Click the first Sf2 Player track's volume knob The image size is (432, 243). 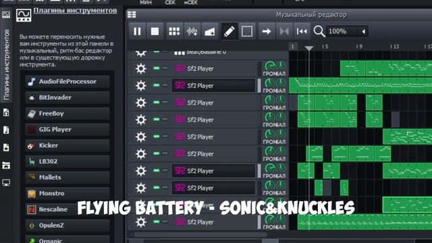(x=270, y=66)
